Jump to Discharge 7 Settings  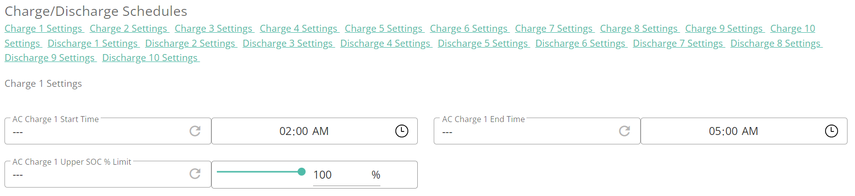(678, 44)
